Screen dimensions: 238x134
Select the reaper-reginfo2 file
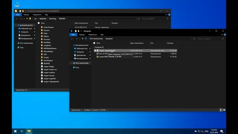coord(49,79)
